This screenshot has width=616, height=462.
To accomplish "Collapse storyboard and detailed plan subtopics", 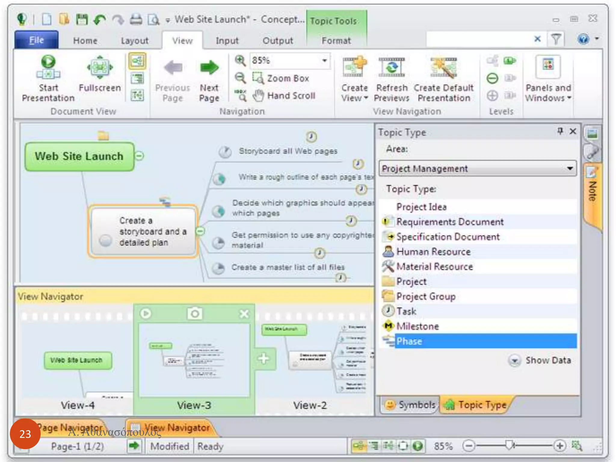I will [200, 231].
